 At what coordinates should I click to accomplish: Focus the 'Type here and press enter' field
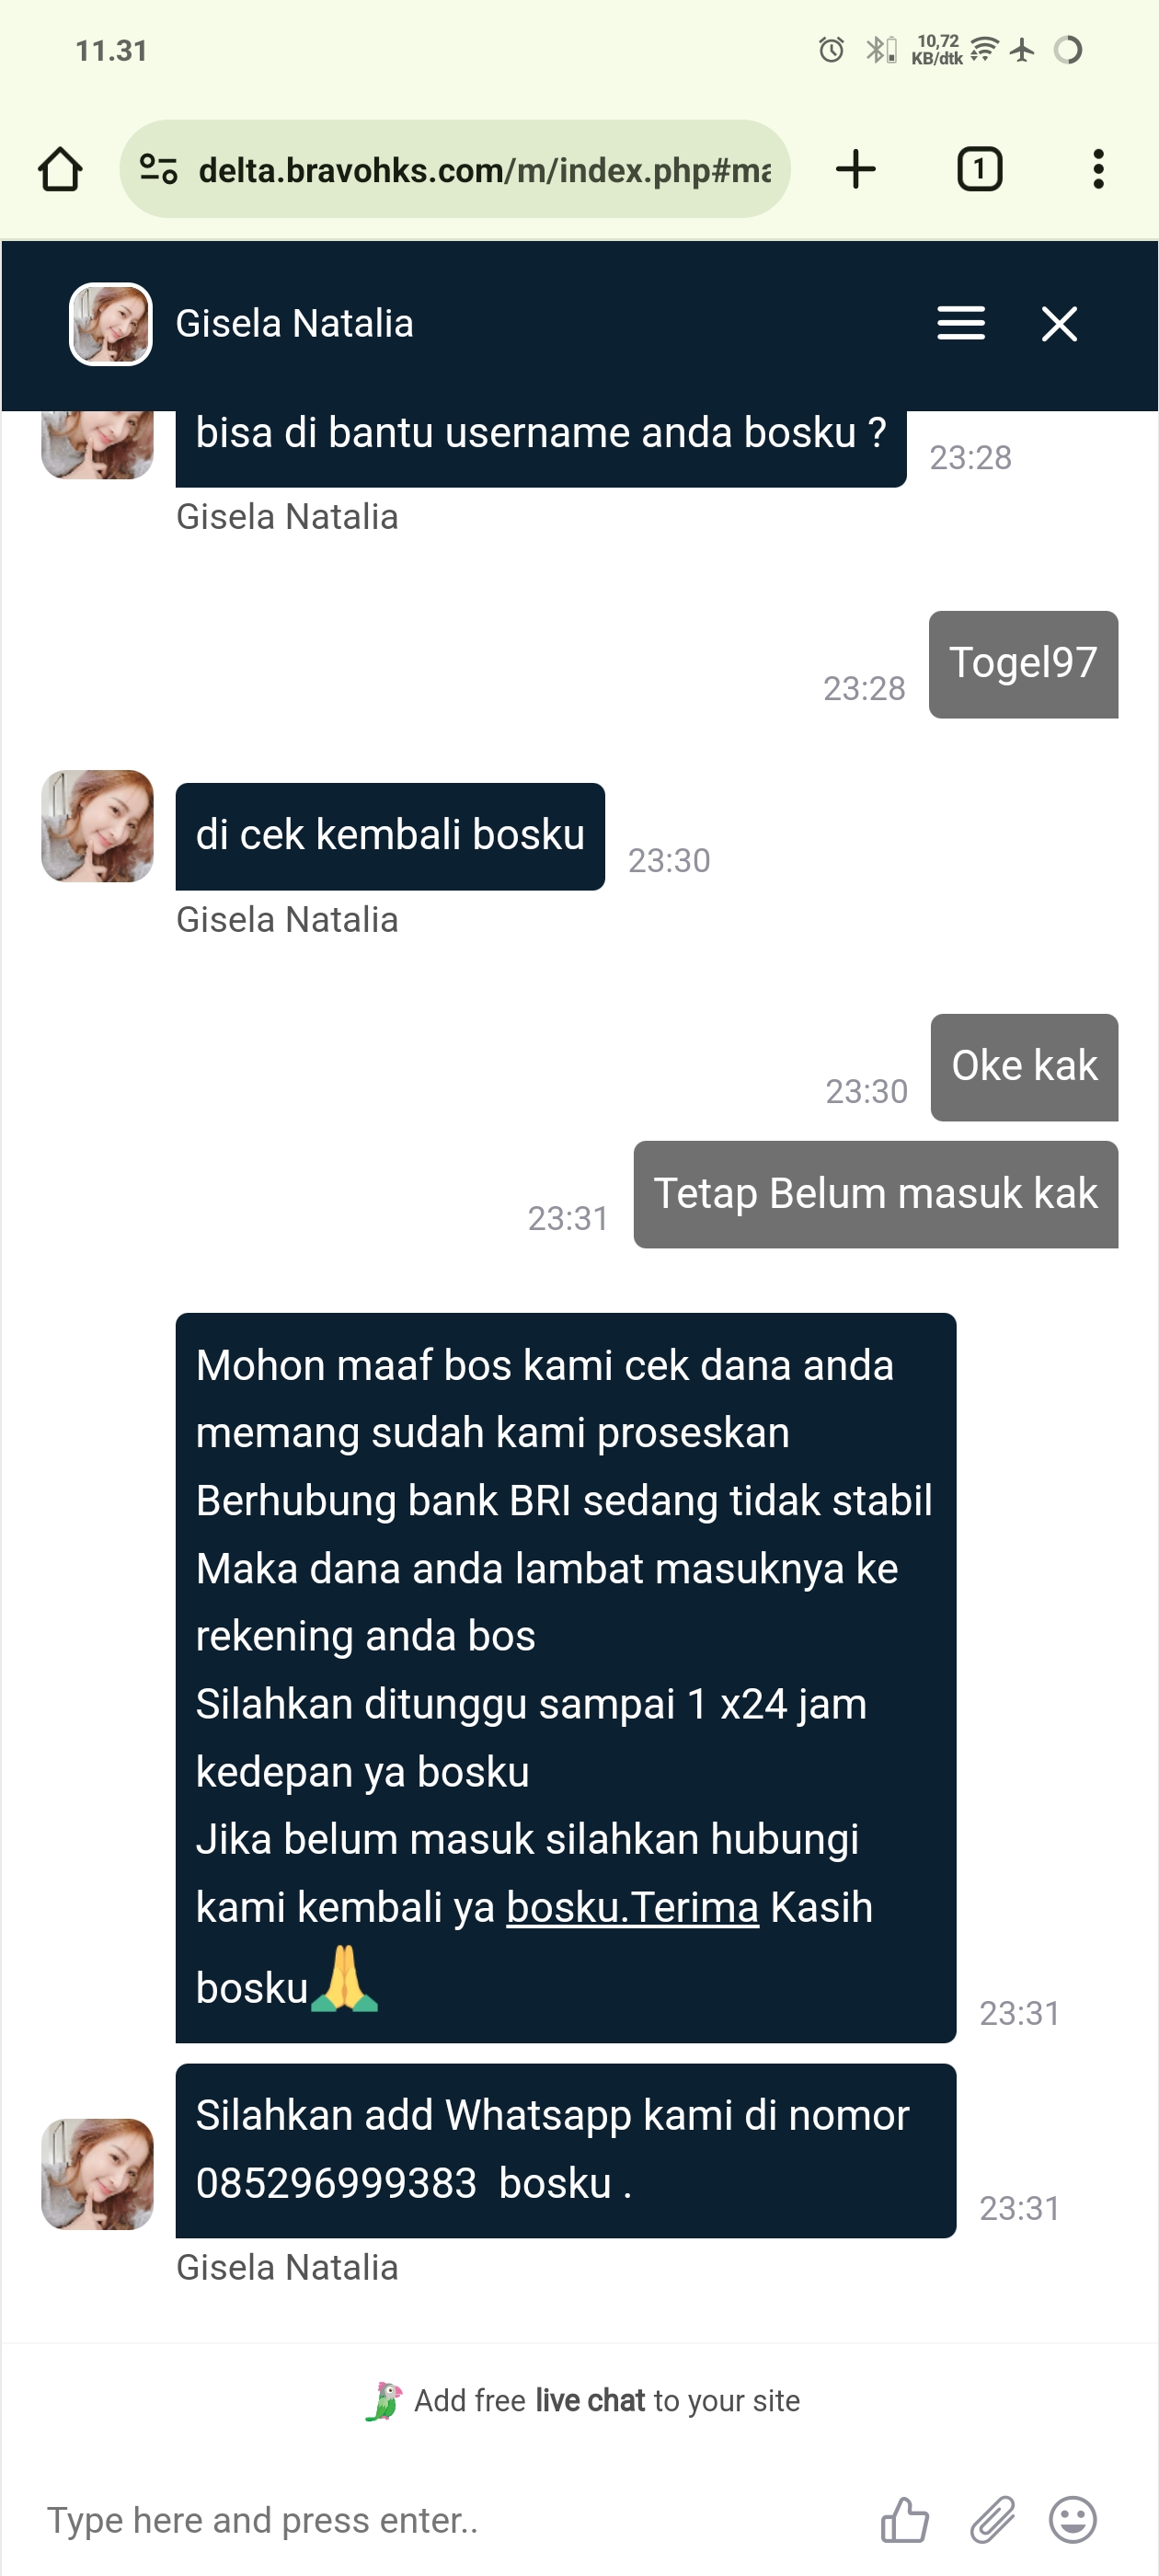[x=450, y=2520]
